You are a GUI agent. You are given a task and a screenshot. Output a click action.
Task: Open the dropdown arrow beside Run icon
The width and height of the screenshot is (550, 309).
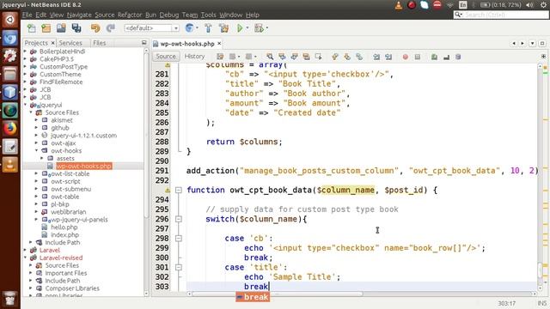pyautogui.click(x=247, y=28)
